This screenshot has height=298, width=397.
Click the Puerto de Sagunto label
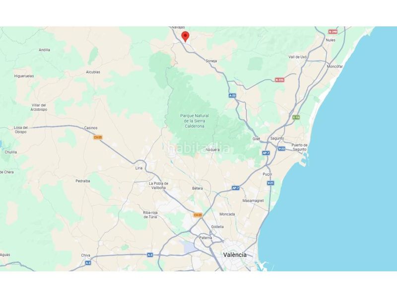(x=300, y=147)
